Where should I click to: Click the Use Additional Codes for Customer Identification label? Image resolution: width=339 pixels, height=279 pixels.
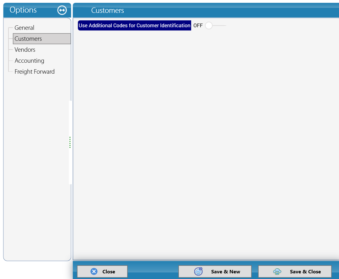click(134, 25)
